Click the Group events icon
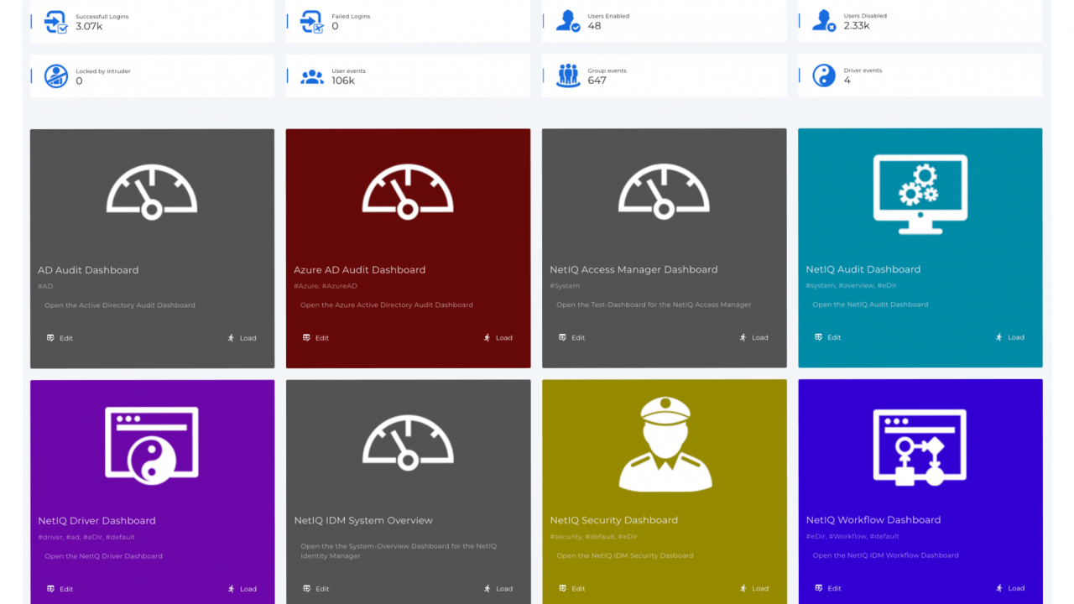 [568, 75]
